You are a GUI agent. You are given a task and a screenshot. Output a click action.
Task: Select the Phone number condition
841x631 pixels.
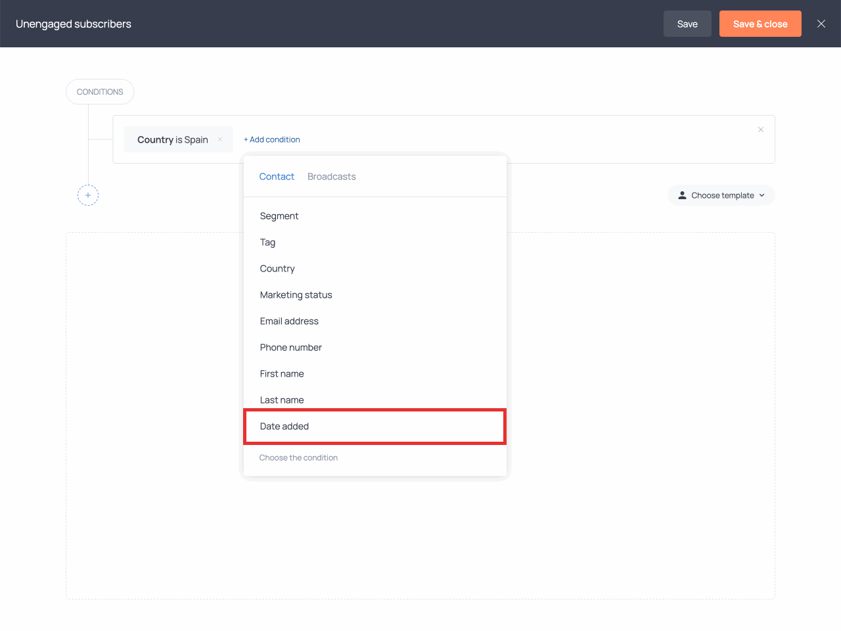point(290,348)
